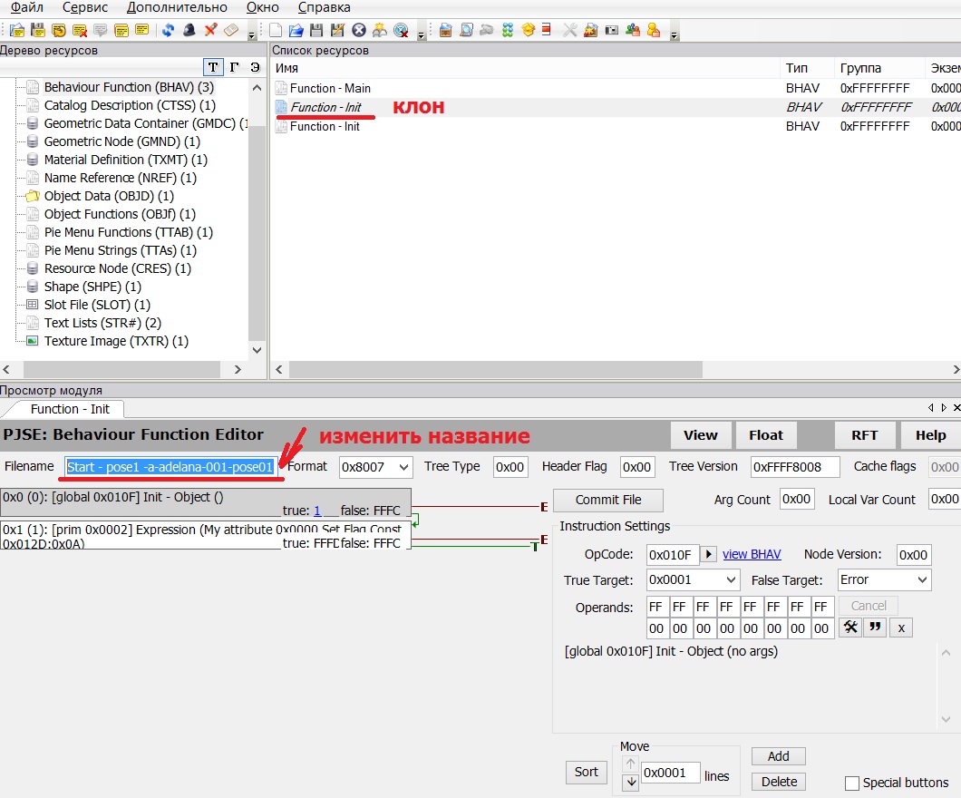Select the Function - Init tab

pos(70,409)
